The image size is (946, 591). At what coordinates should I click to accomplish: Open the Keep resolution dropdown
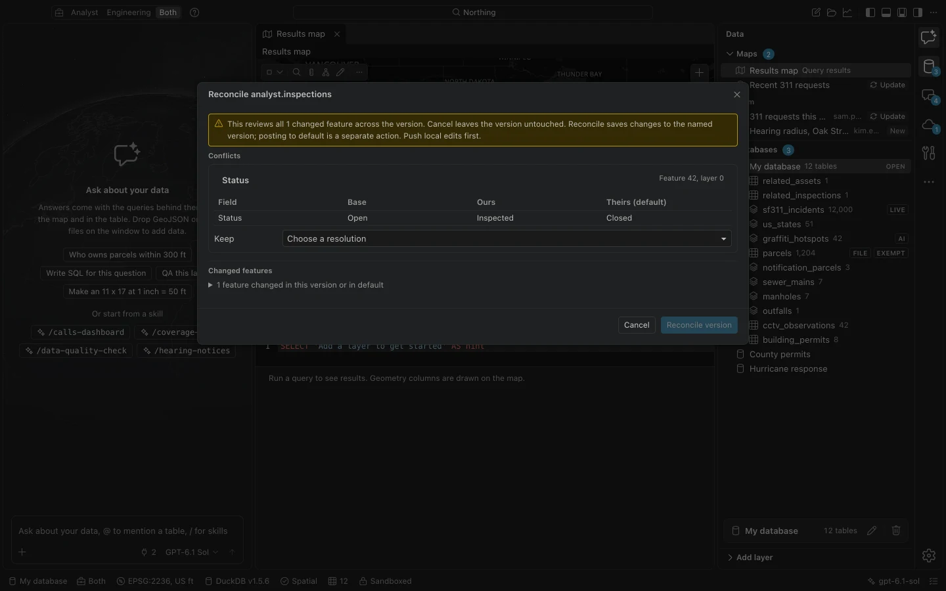(507, 239)
